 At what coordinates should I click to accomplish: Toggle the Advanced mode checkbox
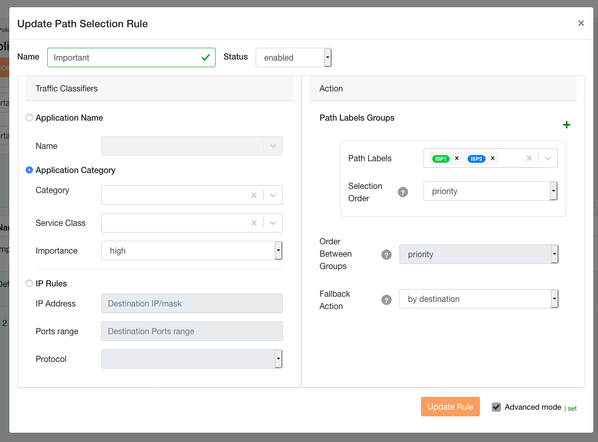pyautogui.click(x=496, y=407)
